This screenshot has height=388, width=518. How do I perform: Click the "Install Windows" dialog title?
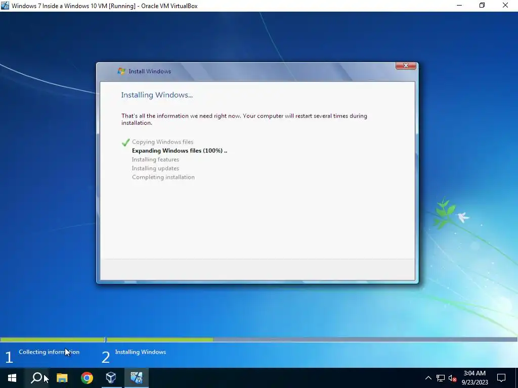tap(150, 71)
